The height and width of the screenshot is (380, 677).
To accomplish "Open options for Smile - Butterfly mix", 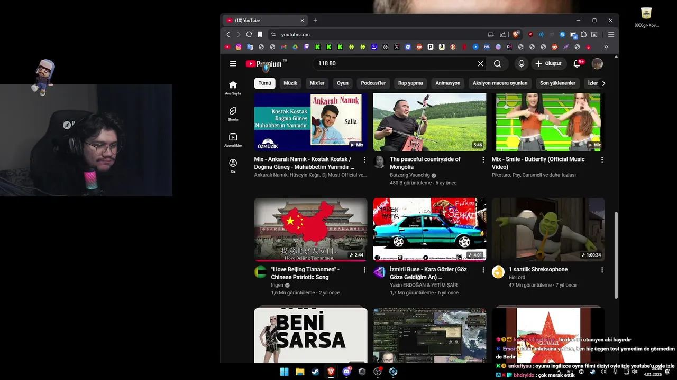I will 602,159.
